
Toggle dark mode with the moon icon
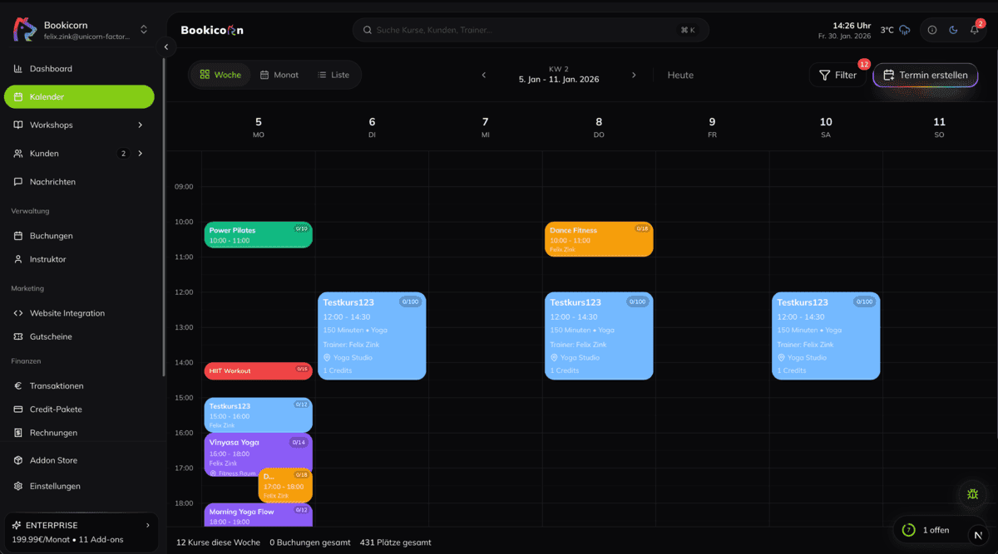953,30
